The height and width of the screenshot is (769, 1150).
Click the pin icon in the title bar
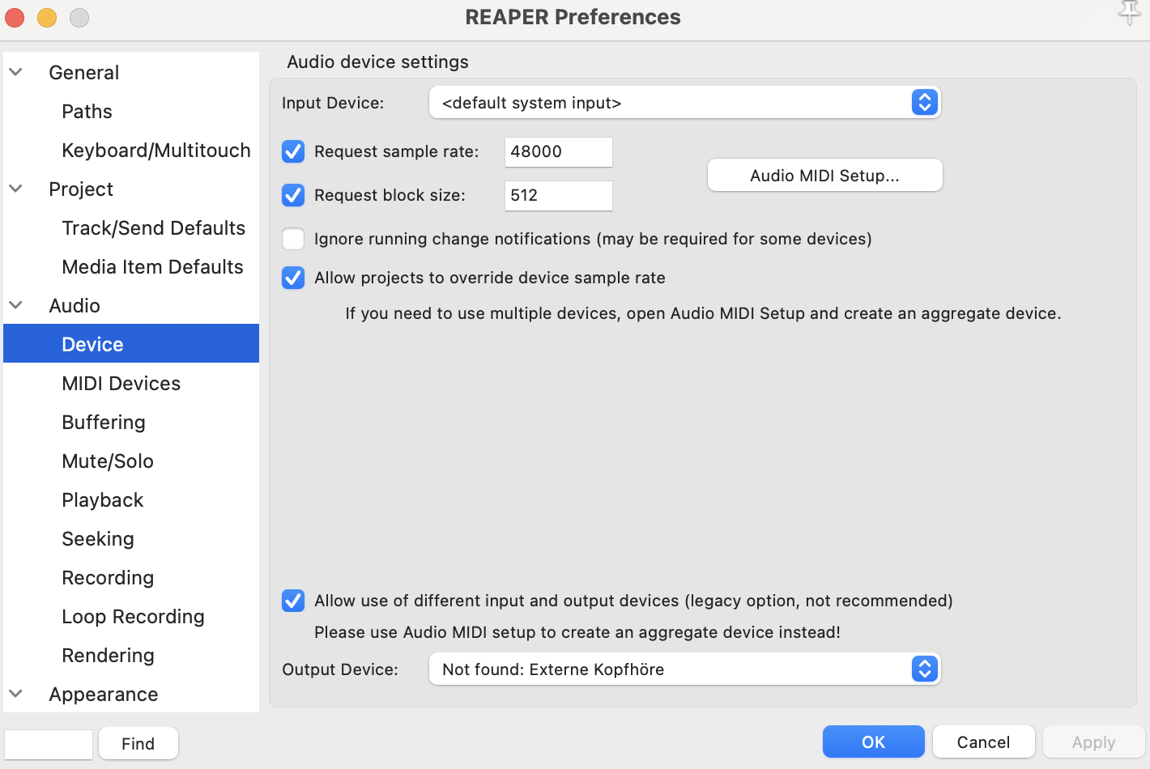point(1130,13)
